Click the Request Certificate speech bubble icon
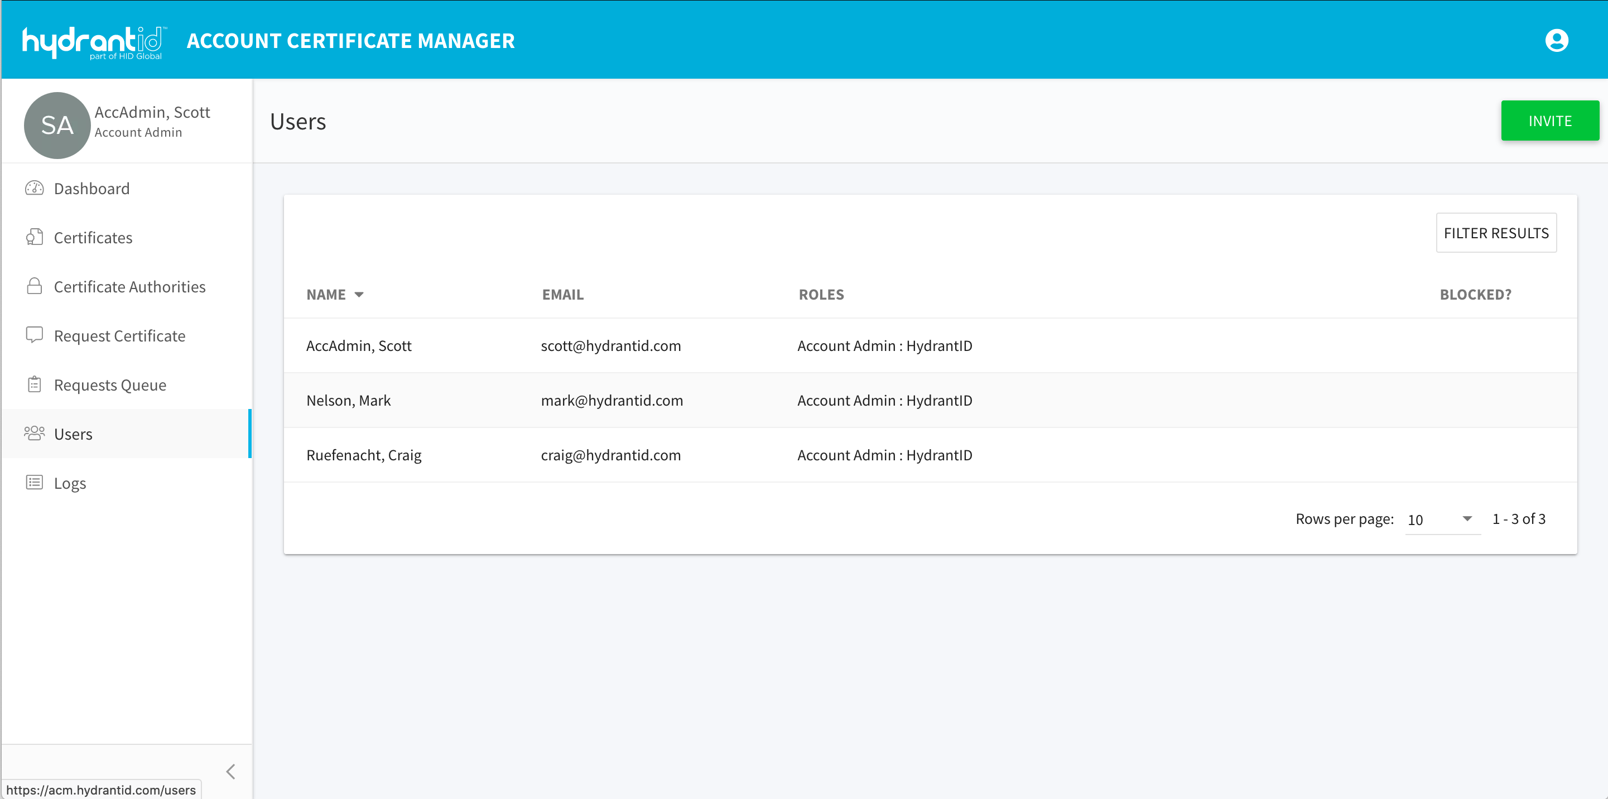Image resolution: width=1608 pixels, height=799 pixels. 35,335
